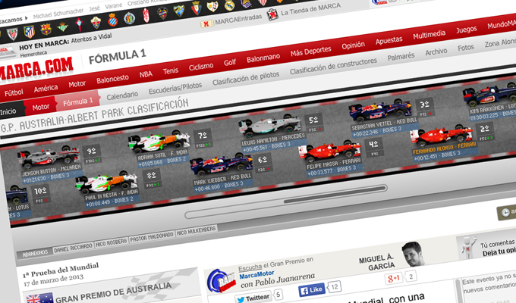The width and height of the screenshot is (516, 303).
Task: Select Nico Hulkenberg in Abandonos
Action: [x=196, y=231]
